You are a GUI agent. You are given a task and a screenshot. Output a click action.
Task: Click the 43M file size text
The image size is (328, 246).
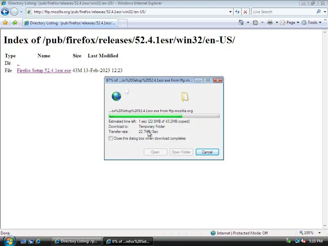pos(77,70)
